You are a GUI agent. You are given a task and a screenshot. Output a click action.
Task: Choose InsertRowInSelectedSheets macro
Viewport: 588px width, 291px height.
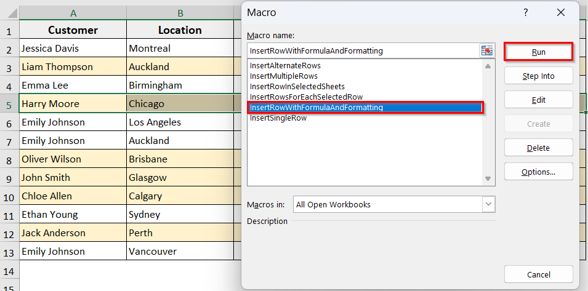pyautogui.click(x=297, y=87)
